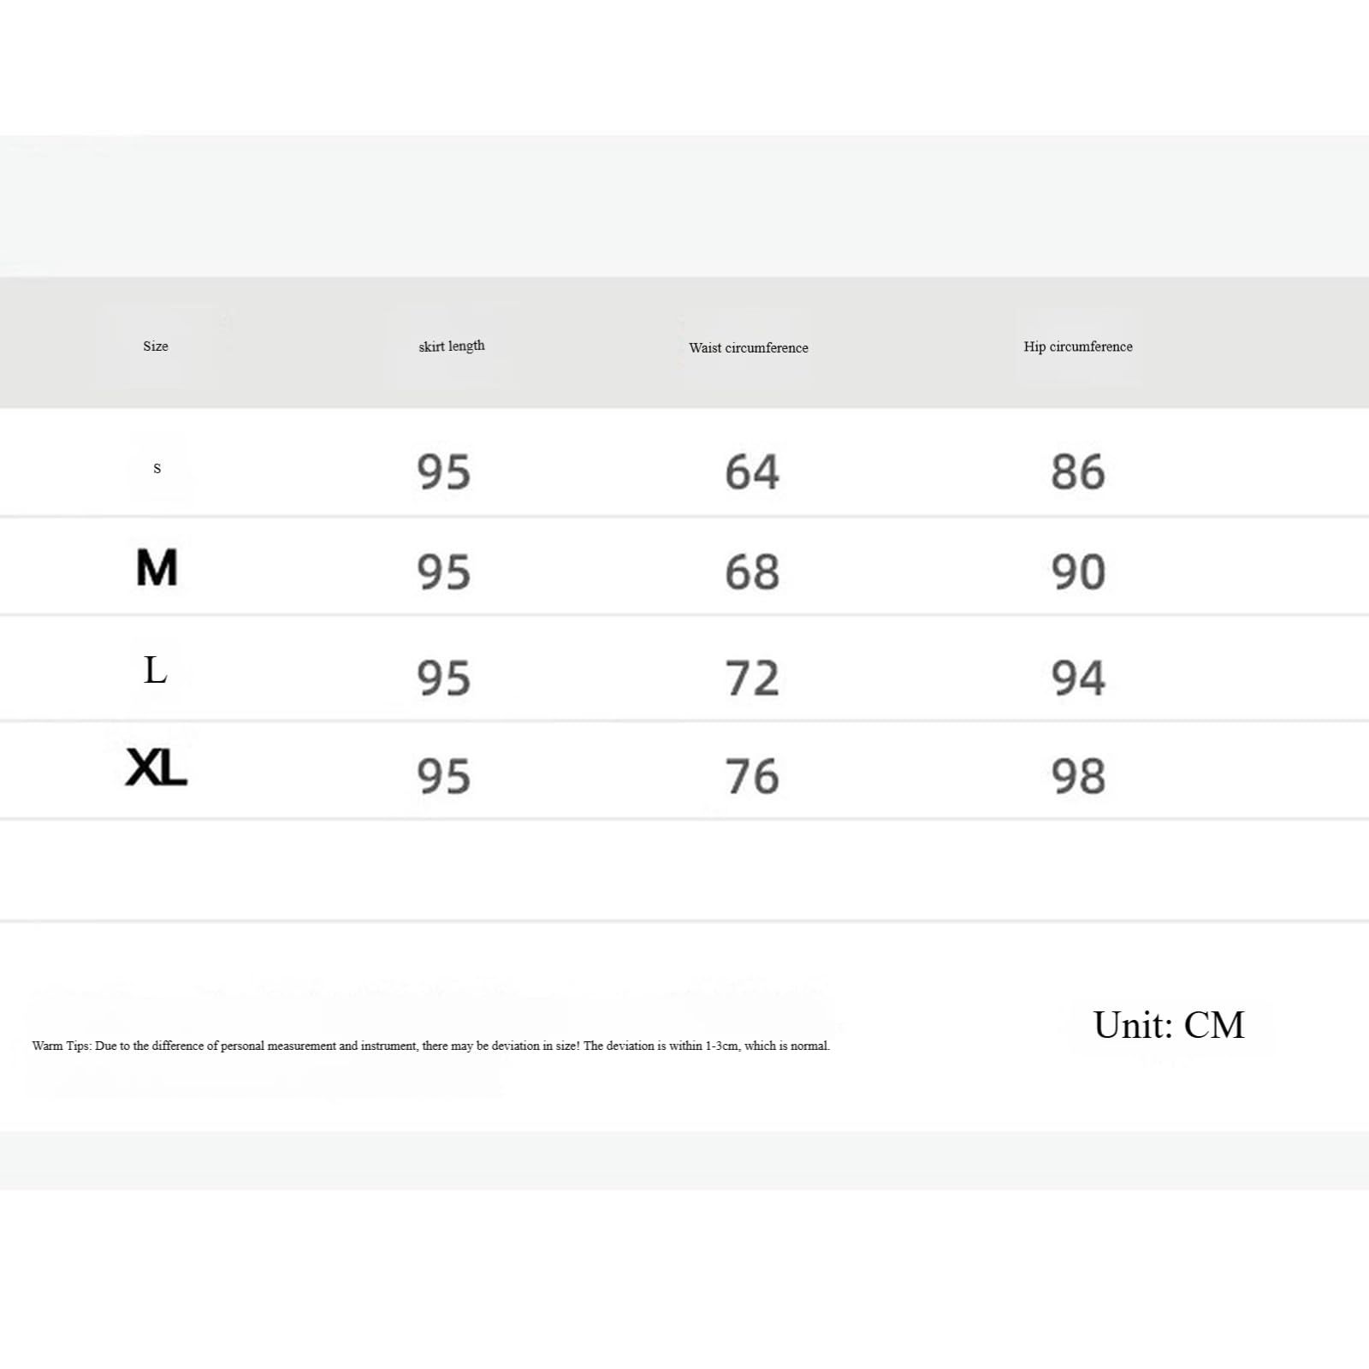Click hip value 98

1078,777
